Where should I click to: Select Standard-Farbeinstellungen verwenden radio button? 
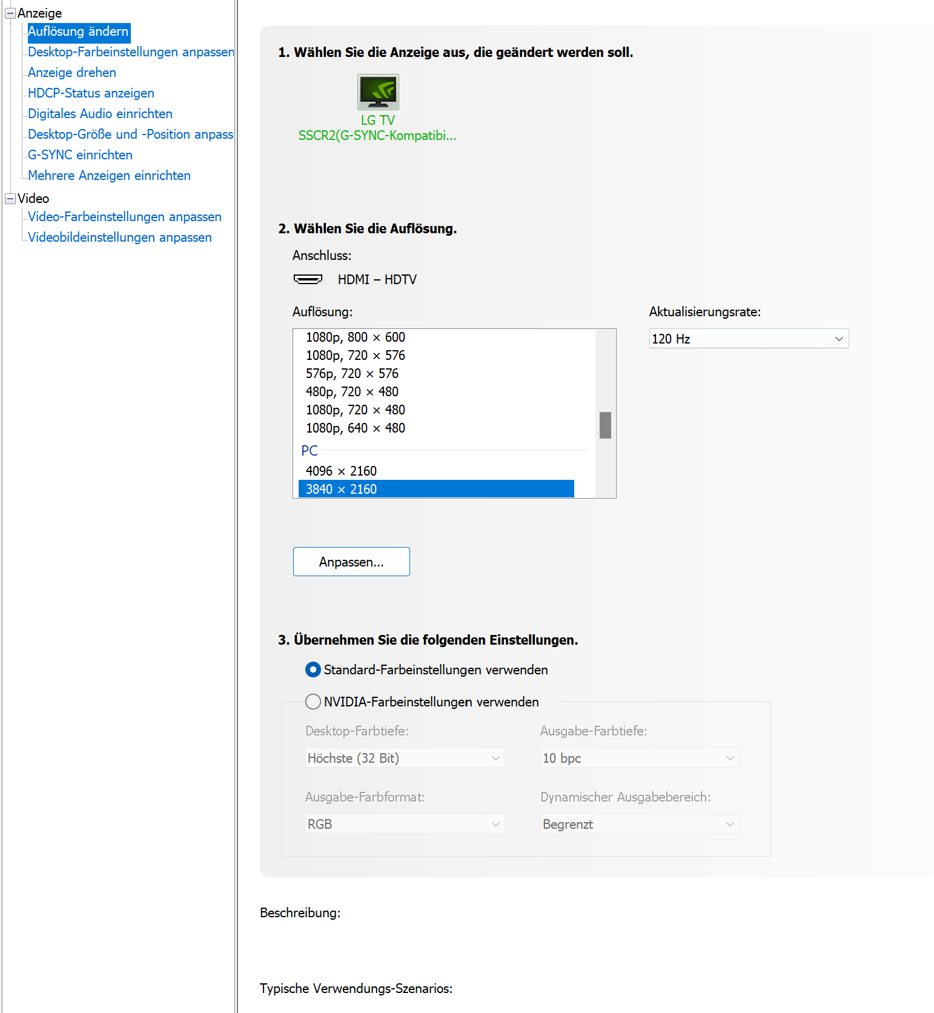[x=313, y=669]
